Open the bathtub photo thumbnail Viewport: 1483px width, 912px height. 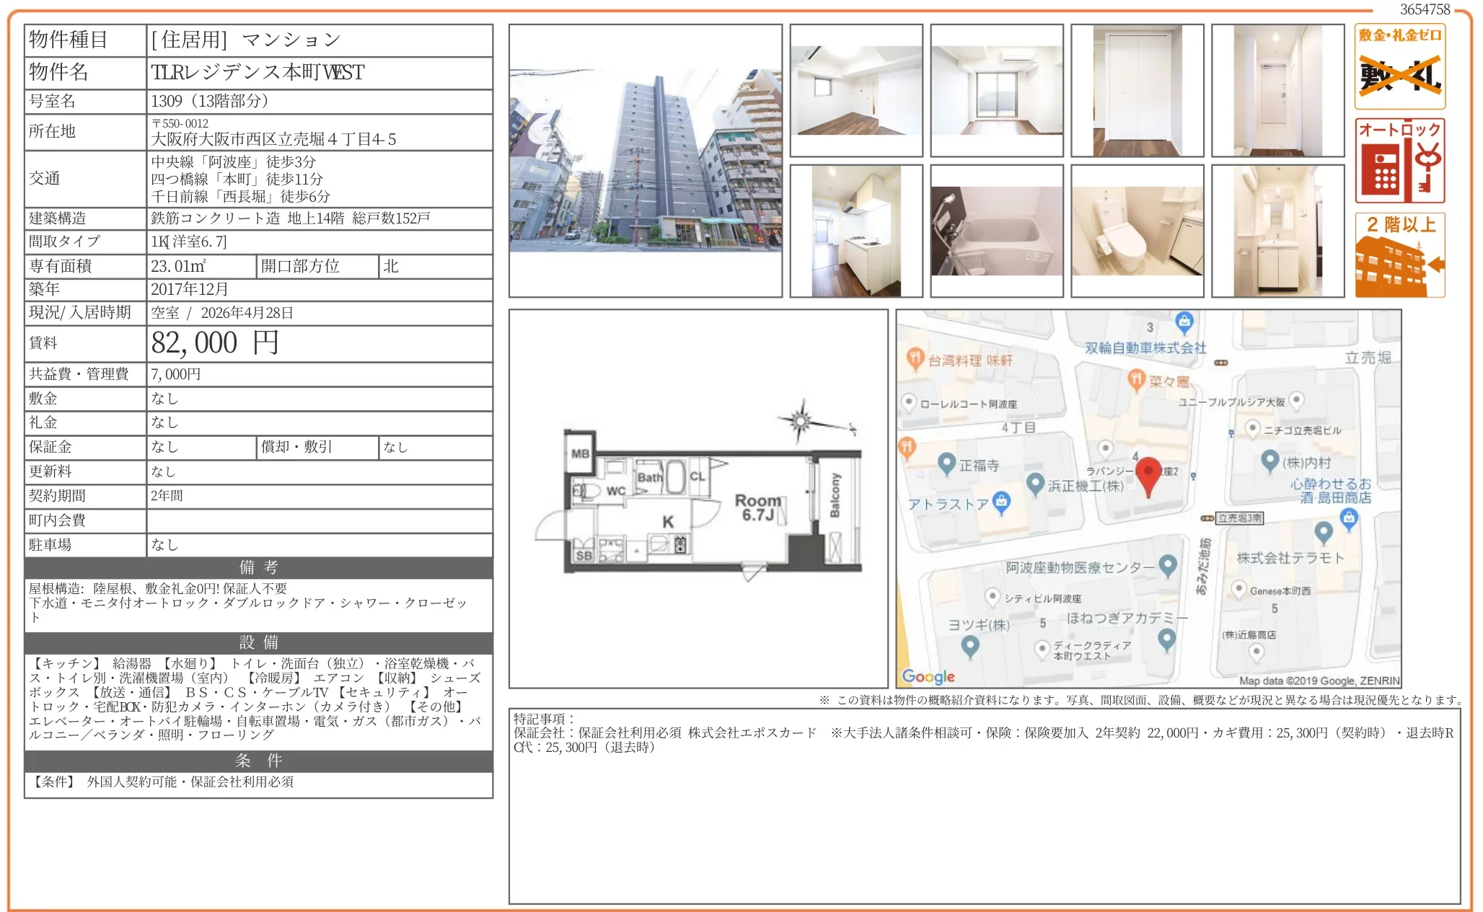pos(996,231)
